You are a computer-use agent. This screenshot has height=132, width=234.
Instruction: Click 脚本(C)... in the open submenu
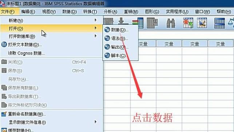[x=120, y=56]
